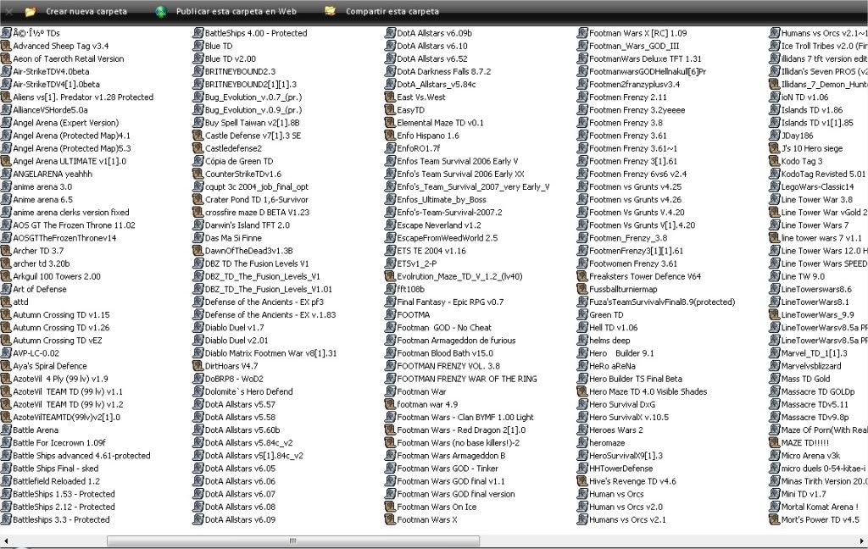Click the icon for Freaksters Tower Defence V64
868x549 pixels.
point(582,276)
